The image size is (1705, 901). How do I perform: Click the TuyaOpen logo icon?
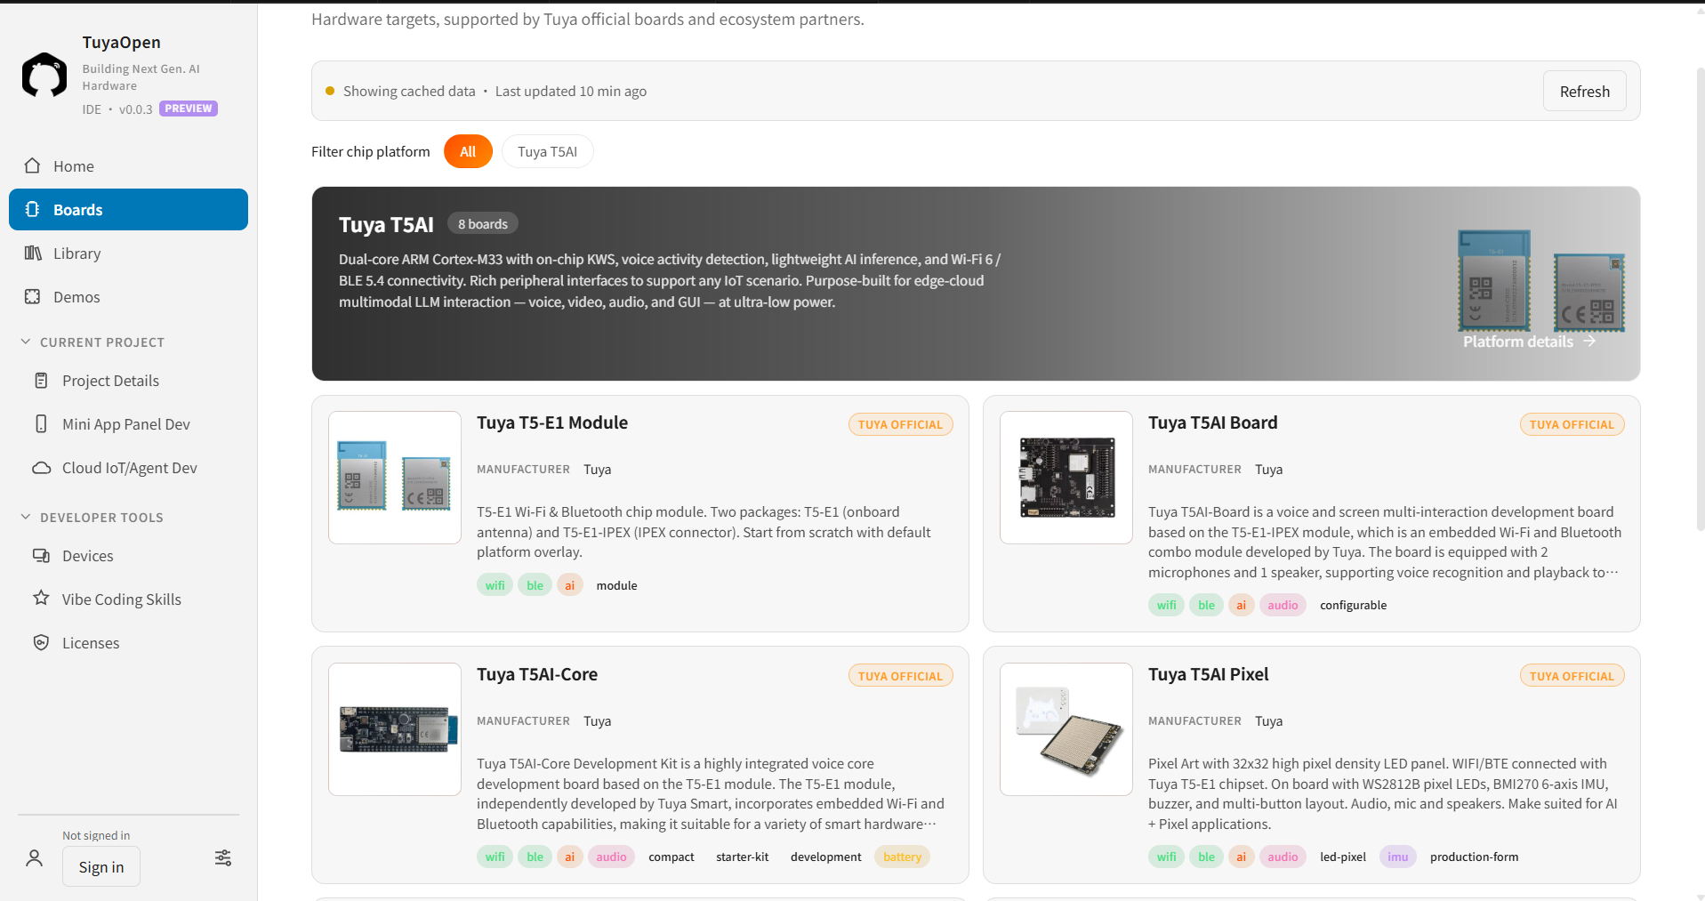44,75
